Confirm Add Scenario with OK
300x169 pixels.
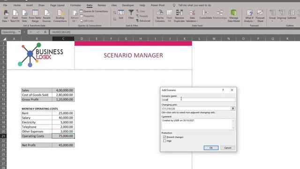coord(211,148)
